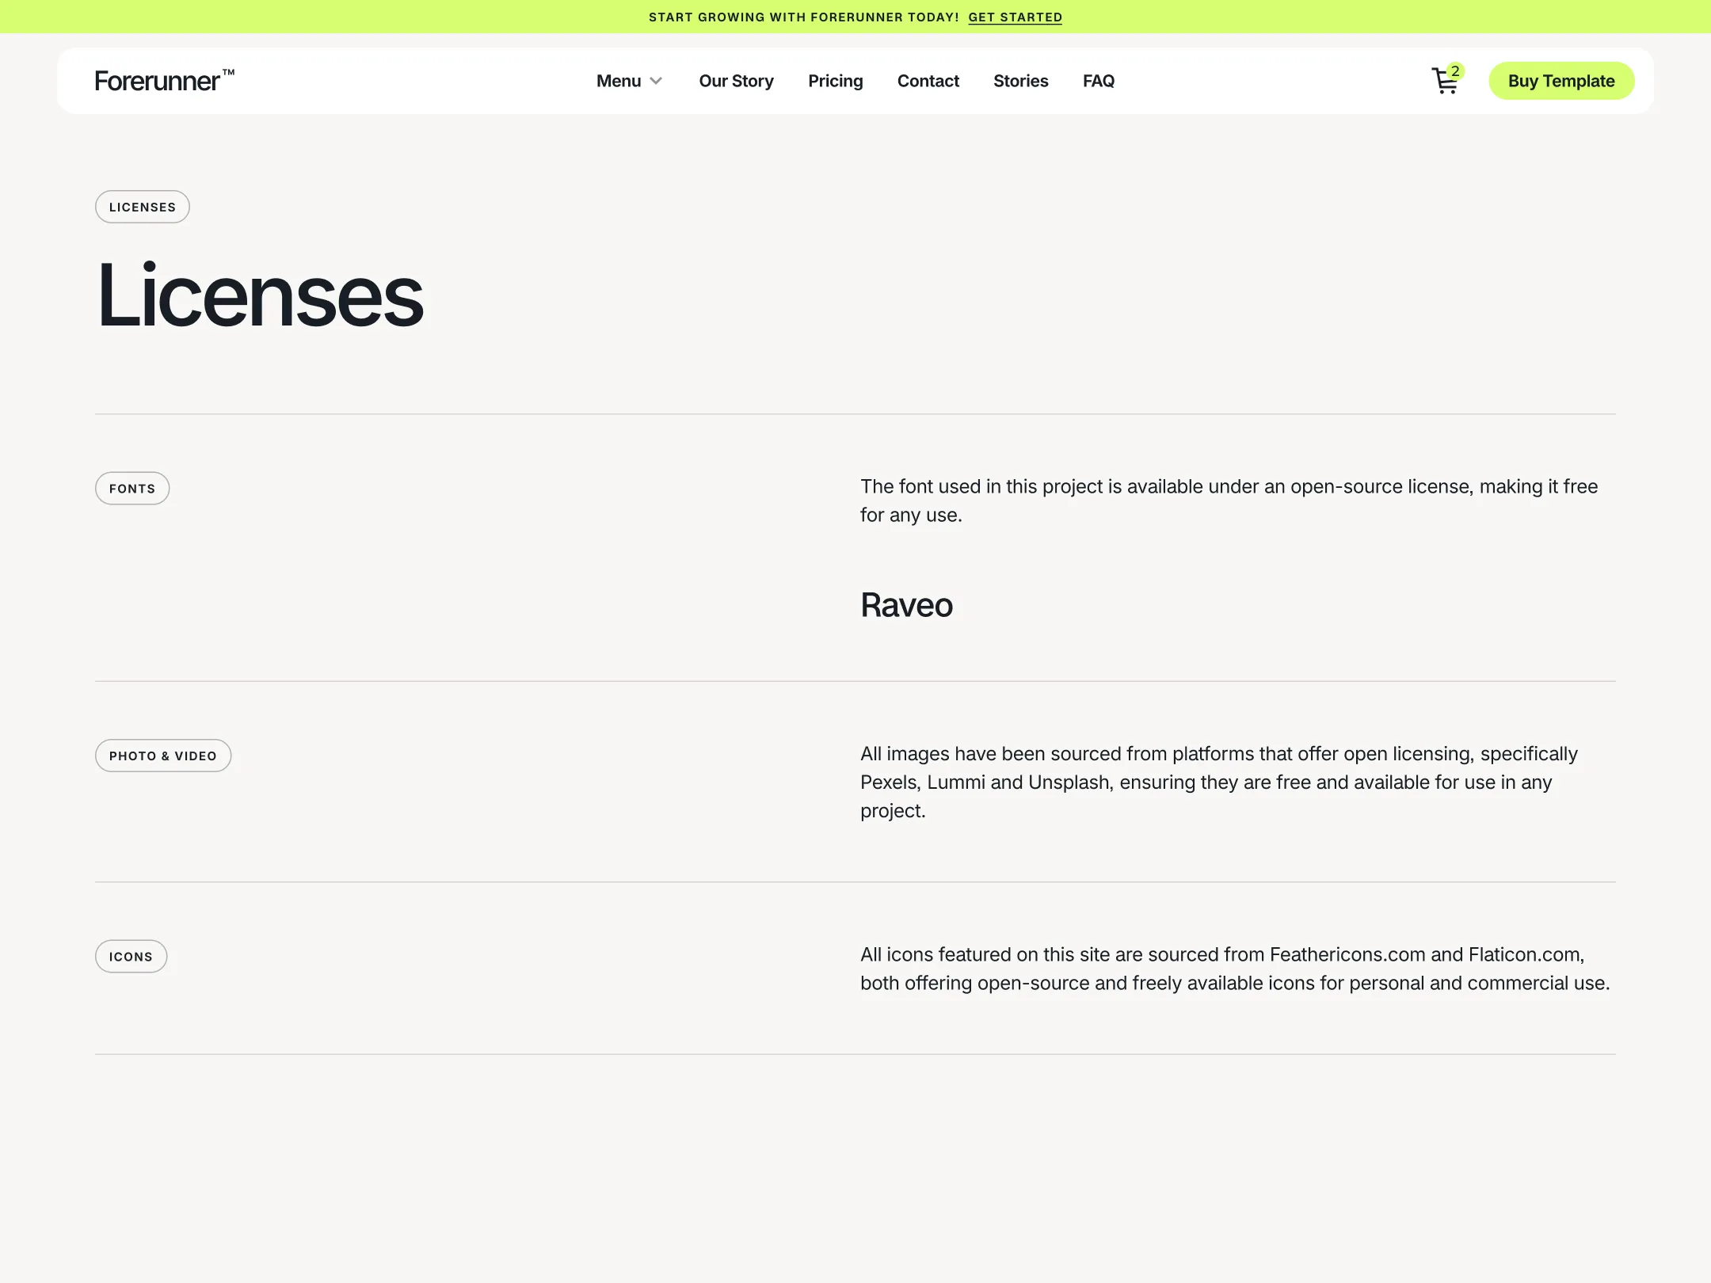Click the large Licenses heading
1711x1283 pixels.
coord(260,295)
